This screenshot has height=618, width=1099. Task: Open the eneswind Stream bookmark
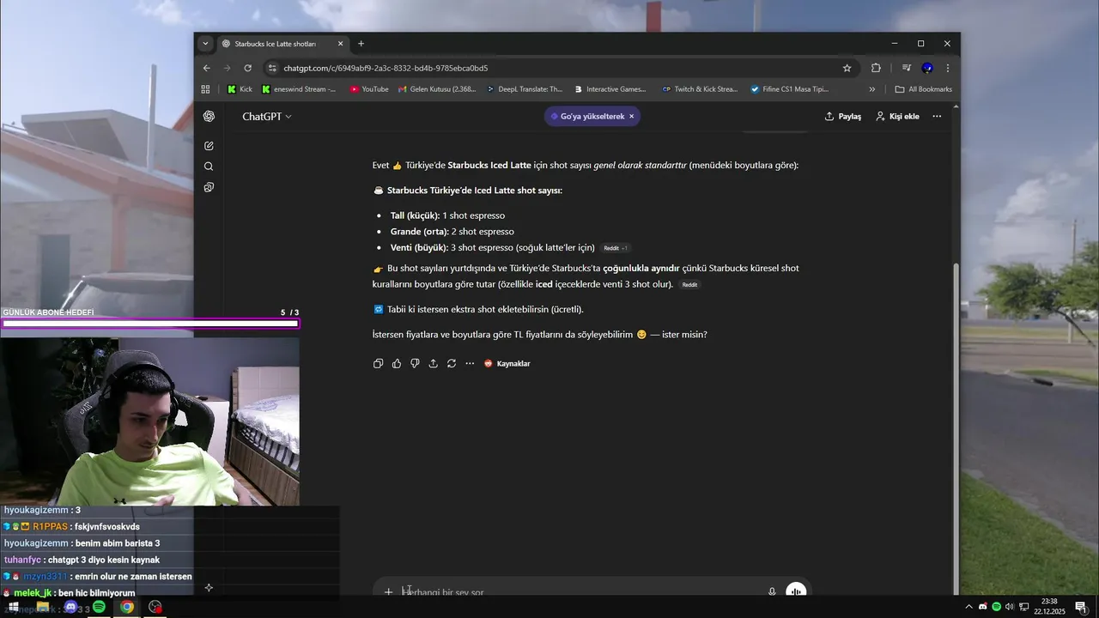point(299,89)
